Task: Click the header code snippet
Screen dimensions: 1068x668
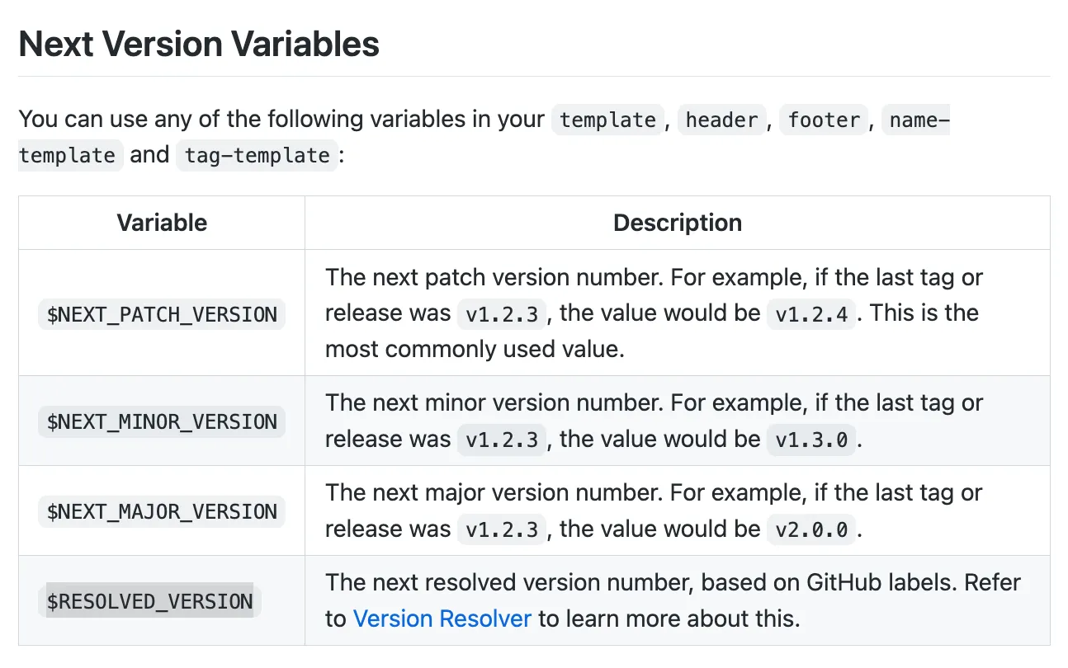Action: coord(721,120)
